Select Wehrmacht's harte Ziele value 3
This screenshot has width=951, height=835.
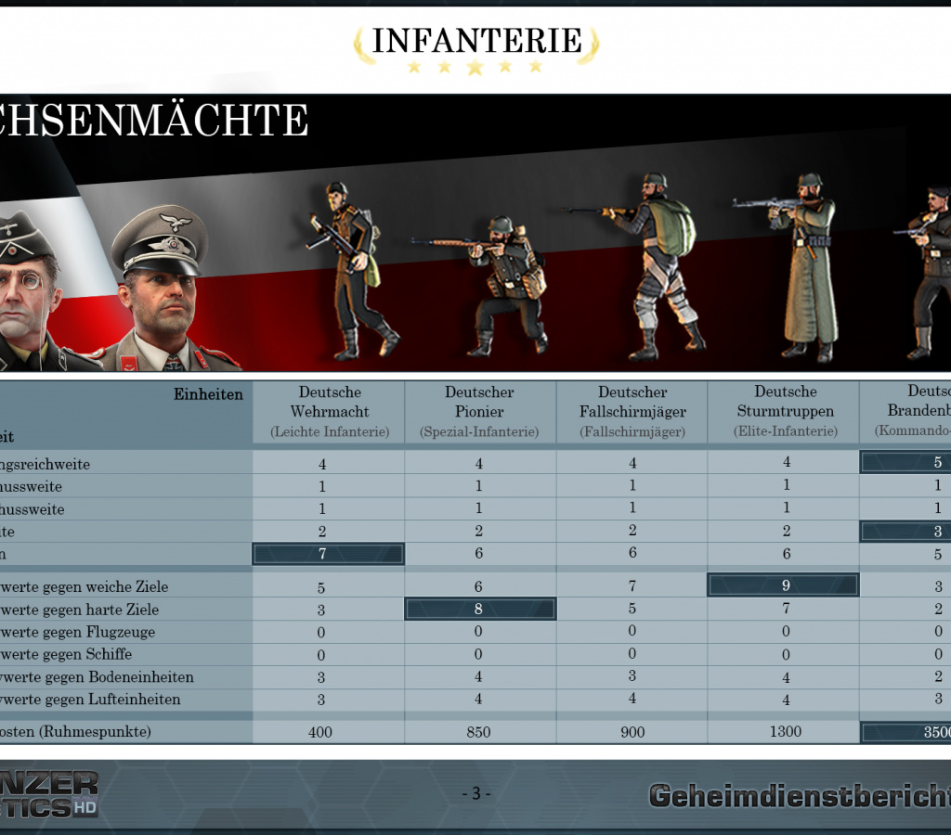[320, 610]
